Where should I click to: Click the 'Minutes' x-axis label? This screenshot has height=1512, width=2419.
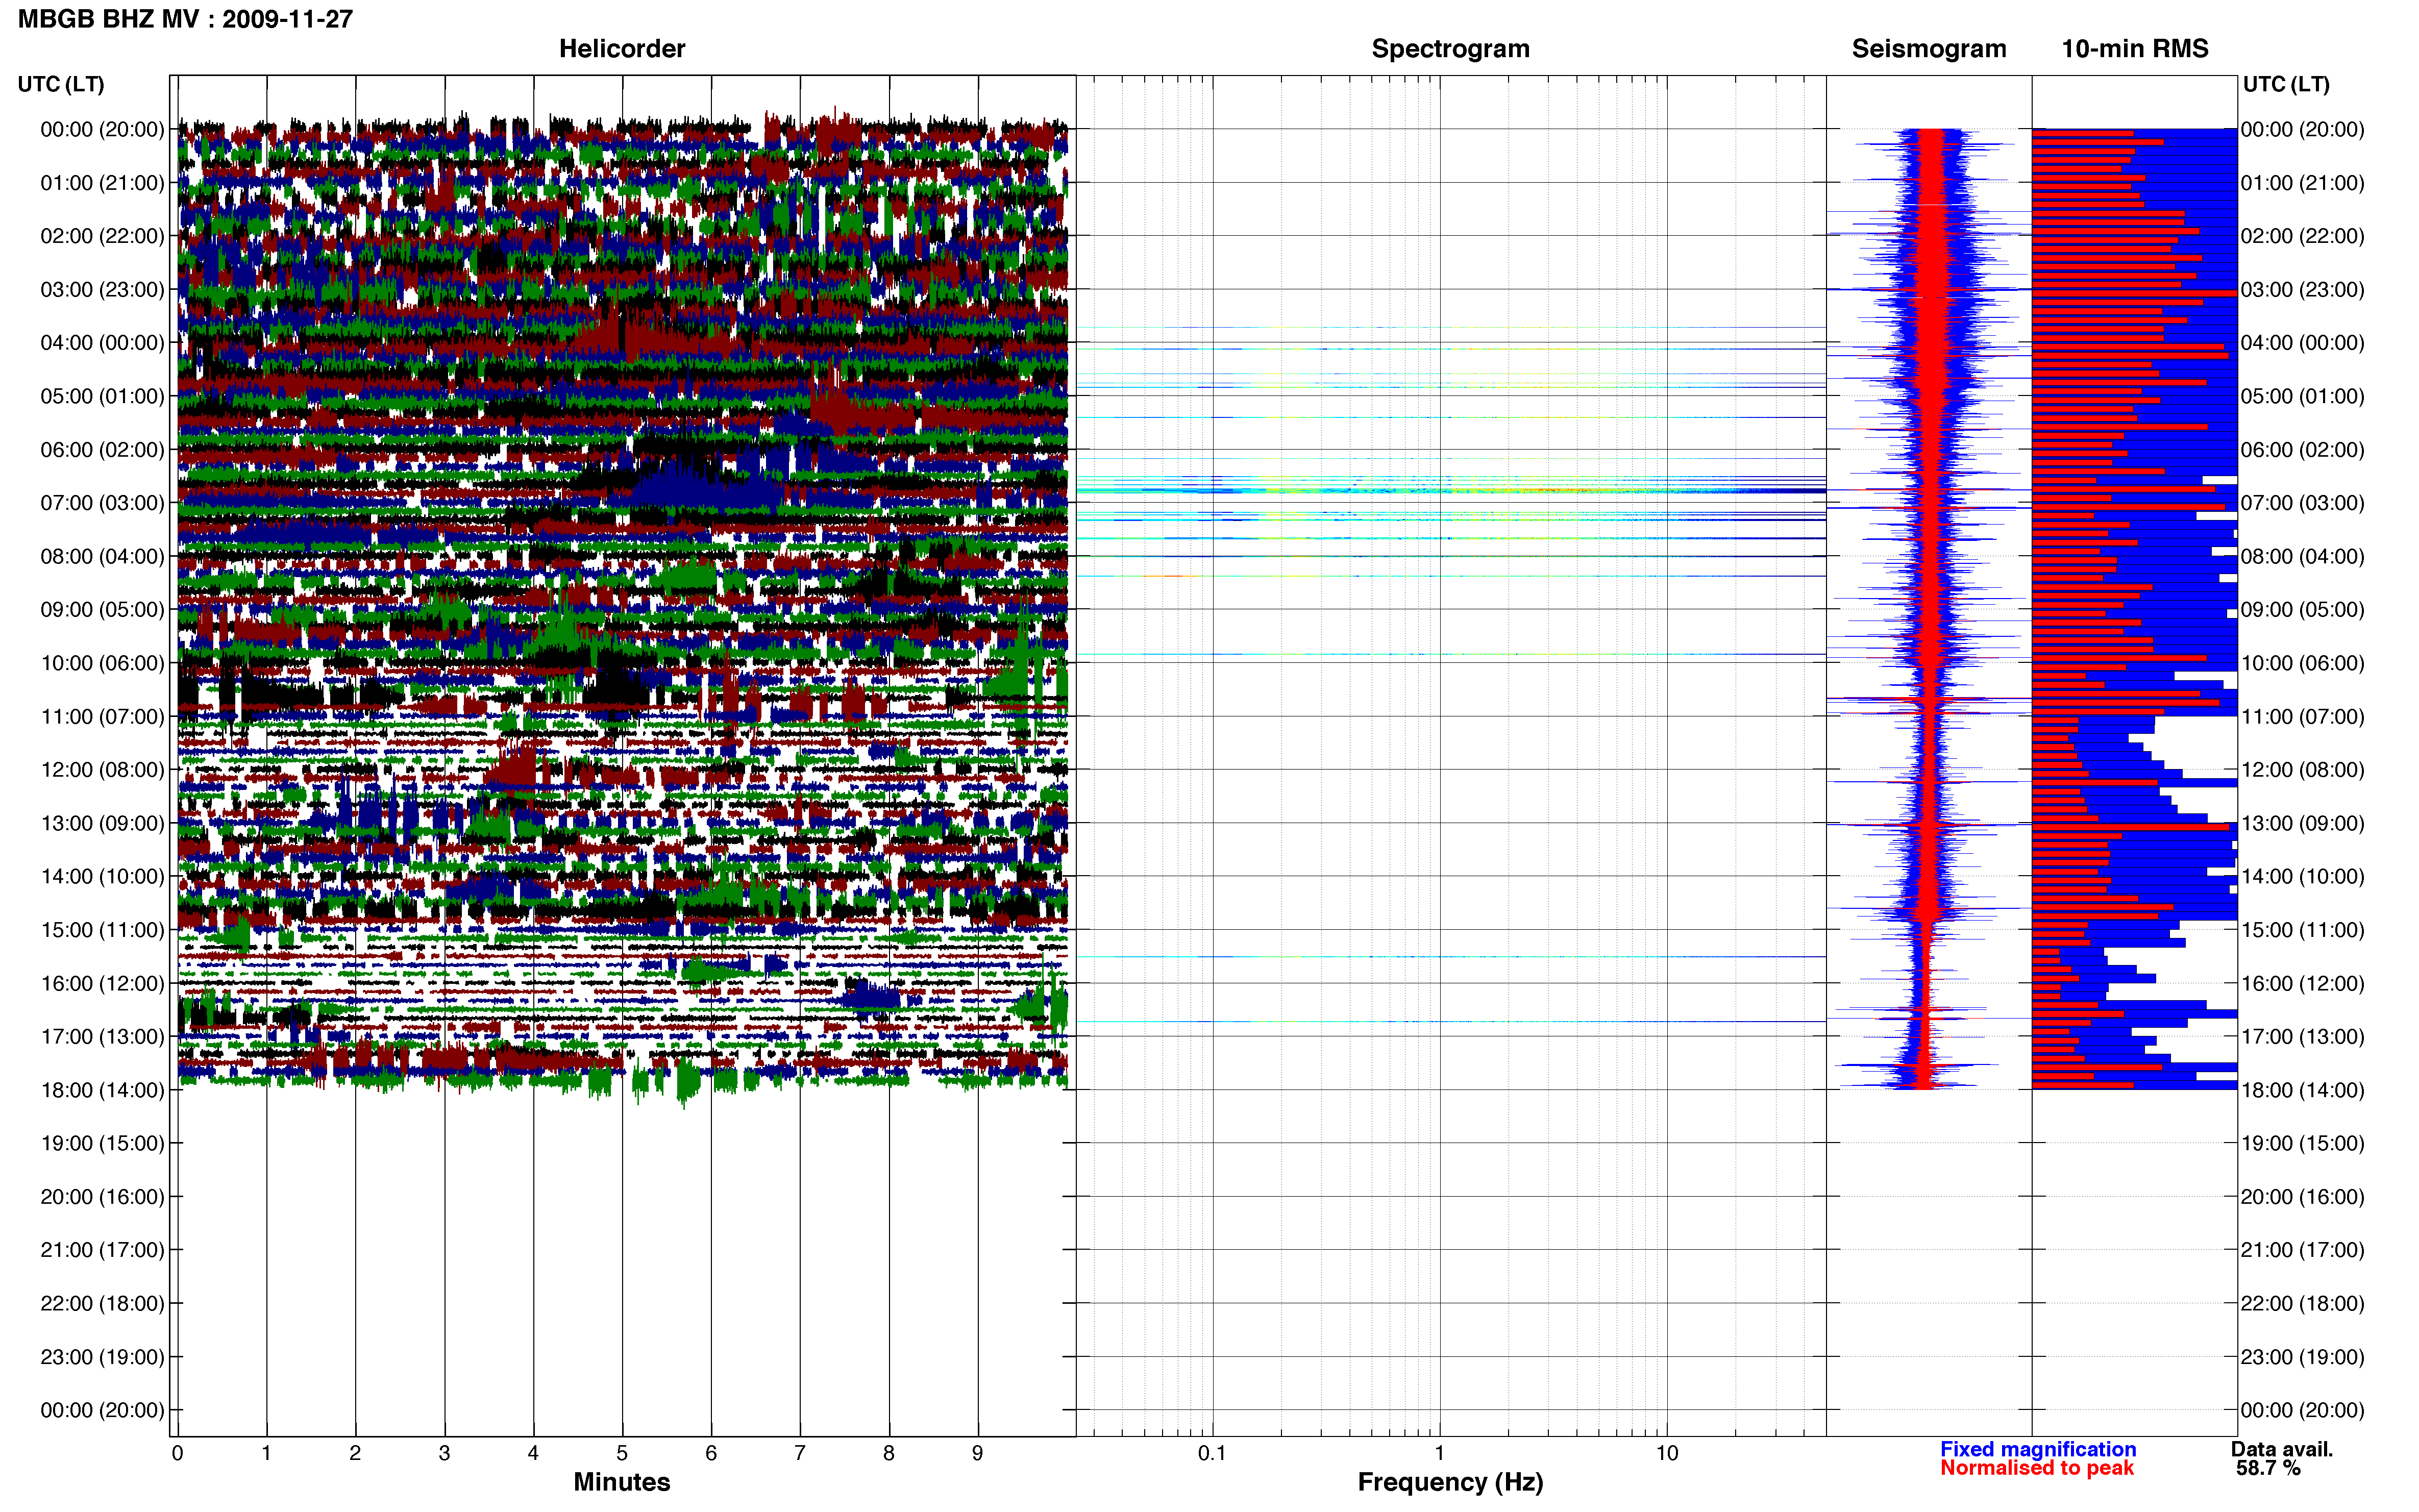click(x=622, y=1482)
